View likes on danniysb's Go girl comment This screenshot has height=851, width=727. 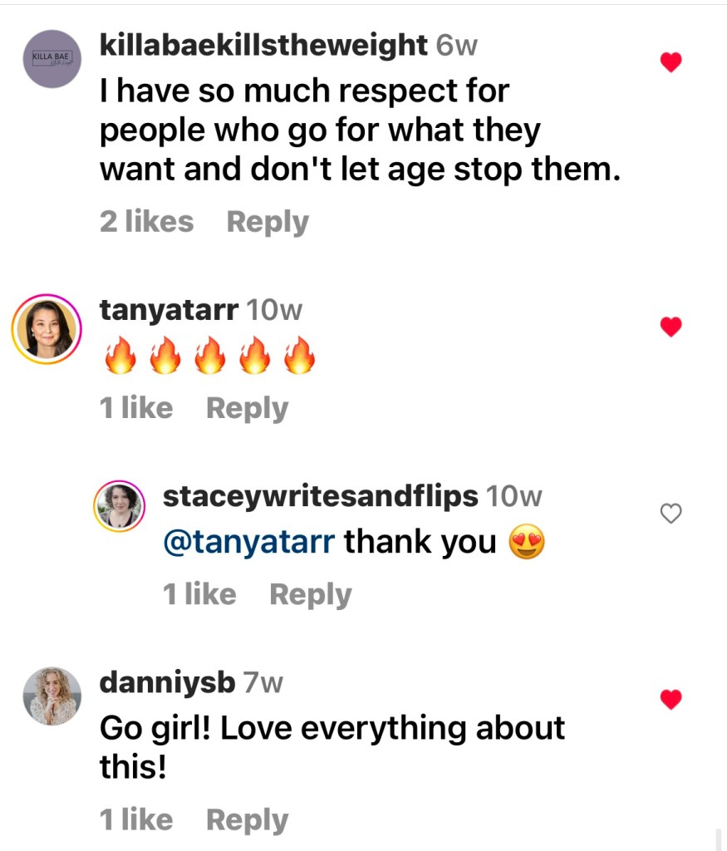click(x=136, y=819)
